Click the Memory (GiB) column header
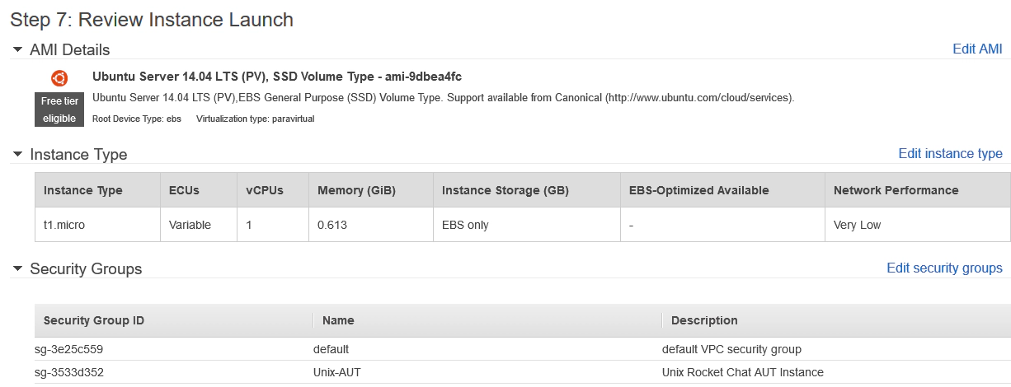Image resolution: width=1011 pixels, height=387 pixels. pyautogui.click(x=356, y=190)
